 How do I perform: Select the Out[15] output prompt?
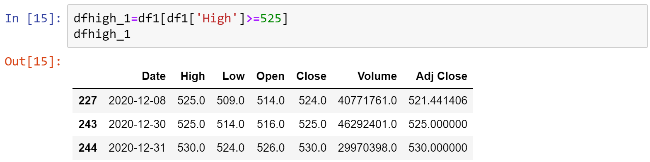click(33, 61)
